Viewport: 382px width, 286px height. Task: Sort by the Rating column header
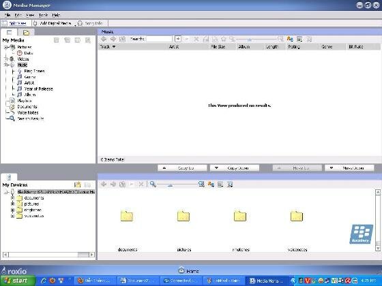[x=302, y=47]
